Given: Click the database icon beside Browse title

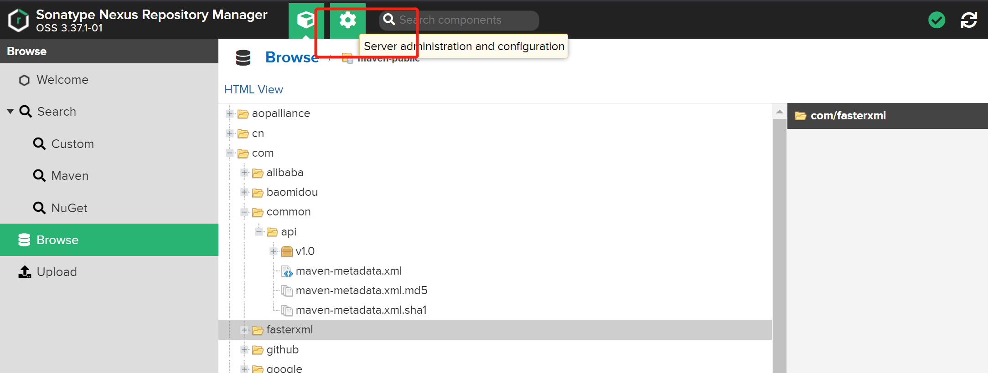Looking at the screenshot, I should pyautogui.click(x=243, y=58).
